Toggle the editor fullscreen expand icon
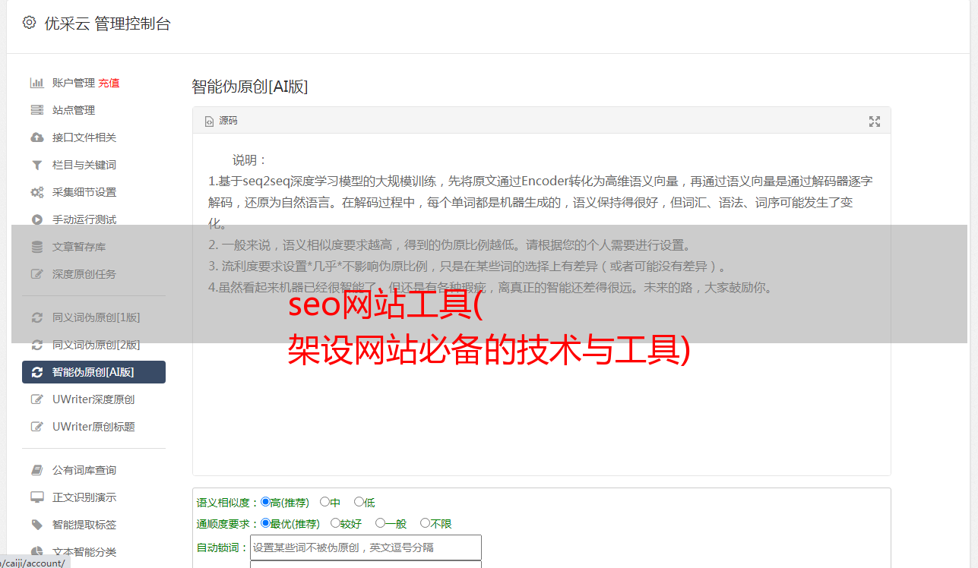Viewport: 978px width, 568px height. 874,121
